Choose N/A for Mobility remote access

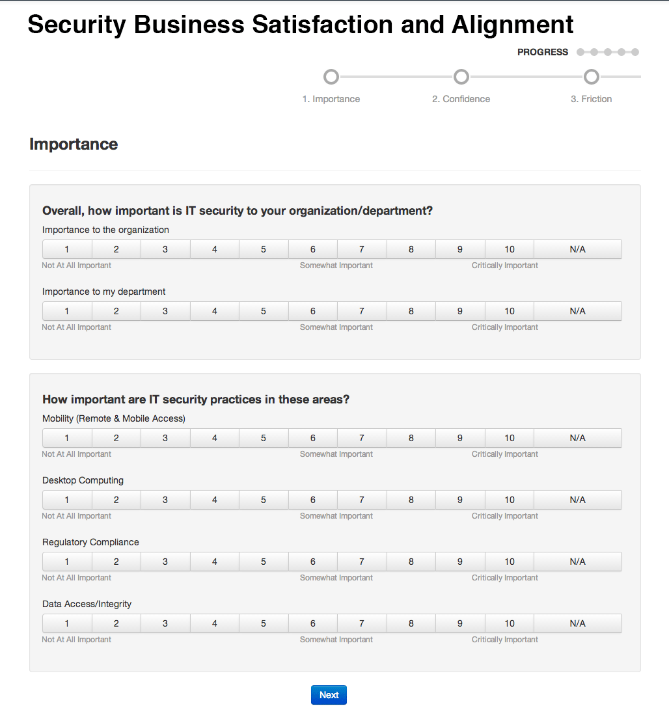tap(577, 438)
